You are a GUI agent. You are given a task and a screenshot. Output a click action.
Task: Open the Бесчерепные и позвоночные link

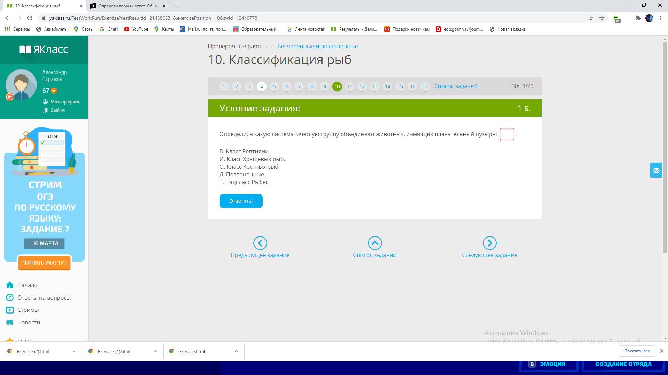point(317,46)
